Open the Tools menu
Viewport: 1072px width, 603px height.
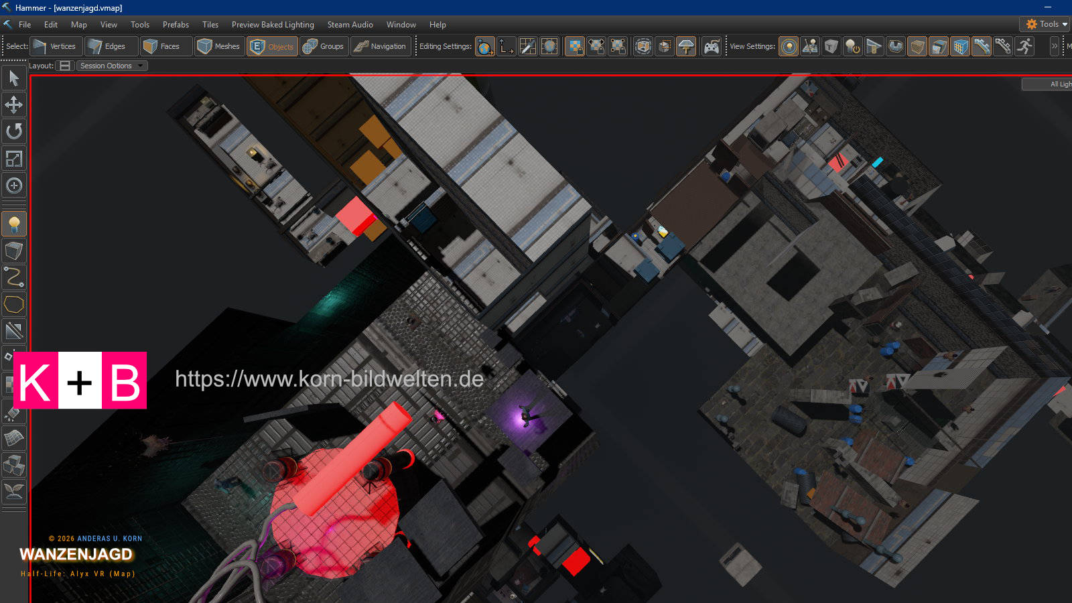click(x=140, y=25)
